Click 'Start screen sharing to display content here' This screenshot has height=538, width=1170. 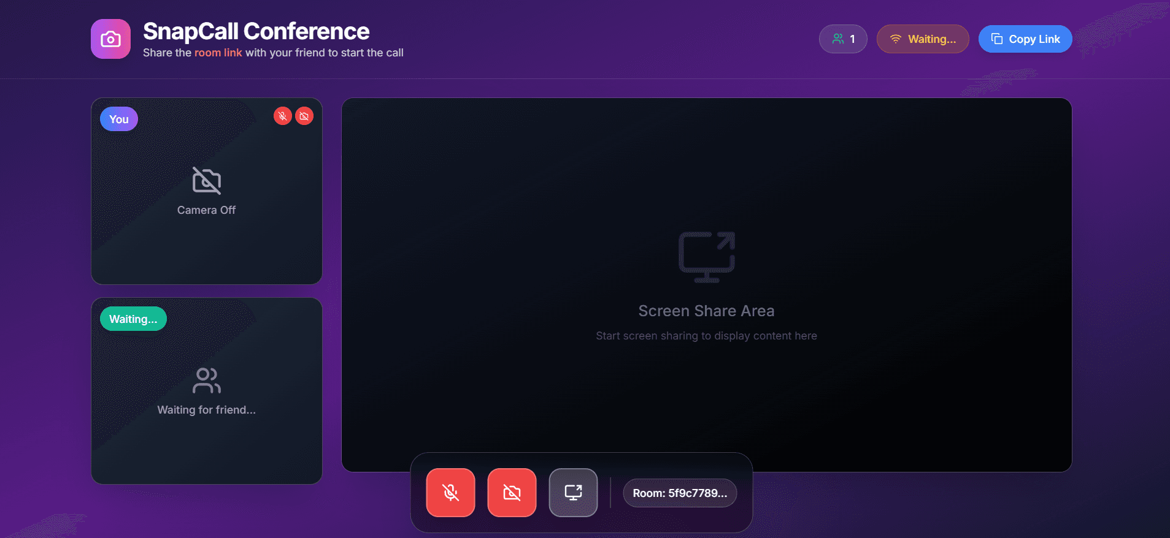(707, 336)
